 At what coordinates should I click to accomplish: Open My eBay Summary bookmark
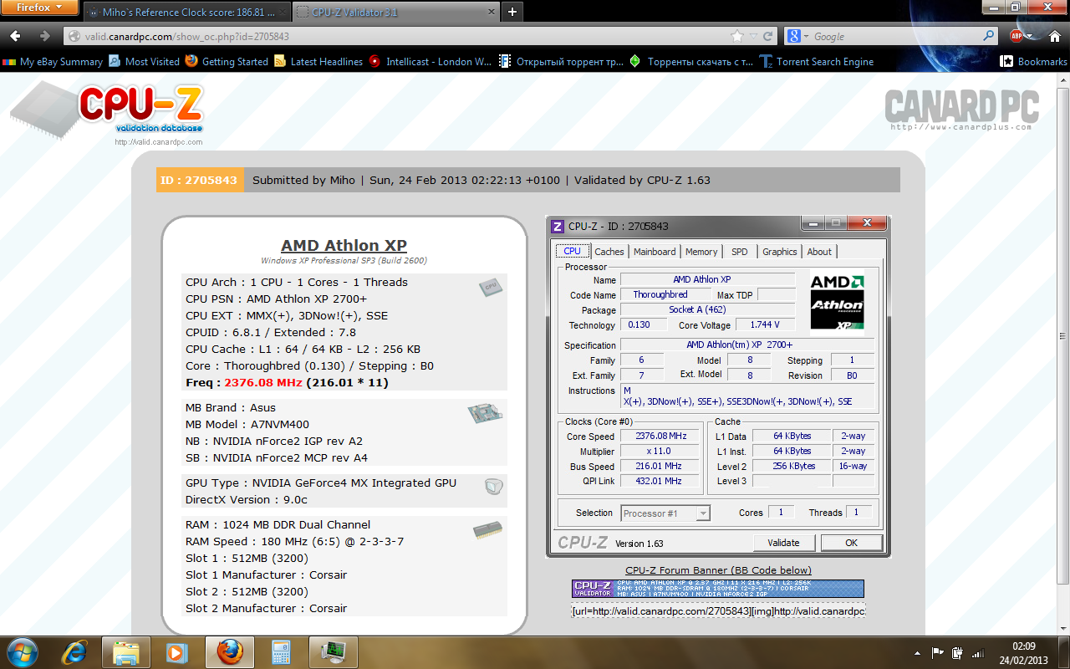click(53, 61)
